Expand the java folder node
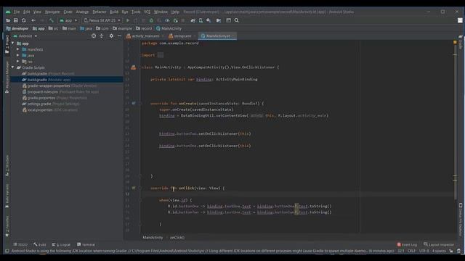This screenshot has width=465, height=261. pyautogui.click(x=18, y=55)
